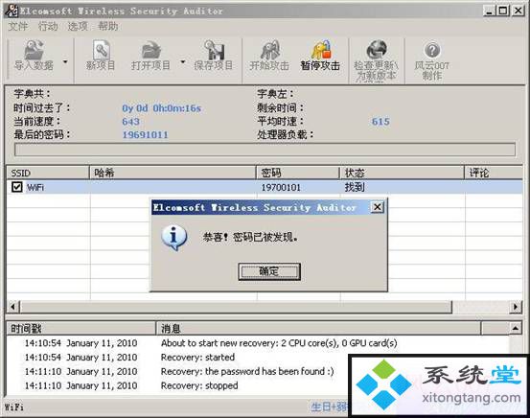Check for updates with globe icon

[x=377, y=60]
